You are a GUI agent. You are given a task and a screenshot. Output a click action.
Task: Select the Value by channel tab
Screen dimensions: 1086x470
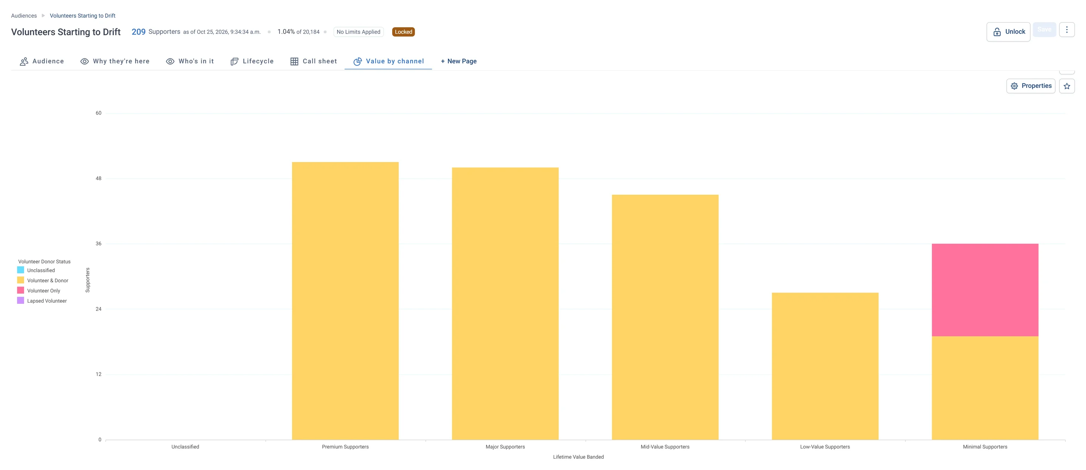pyautogui.click(x=388, y=61)
